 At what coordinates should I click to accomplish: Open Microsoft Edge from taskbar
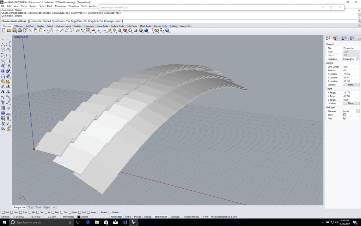(88, 222)
